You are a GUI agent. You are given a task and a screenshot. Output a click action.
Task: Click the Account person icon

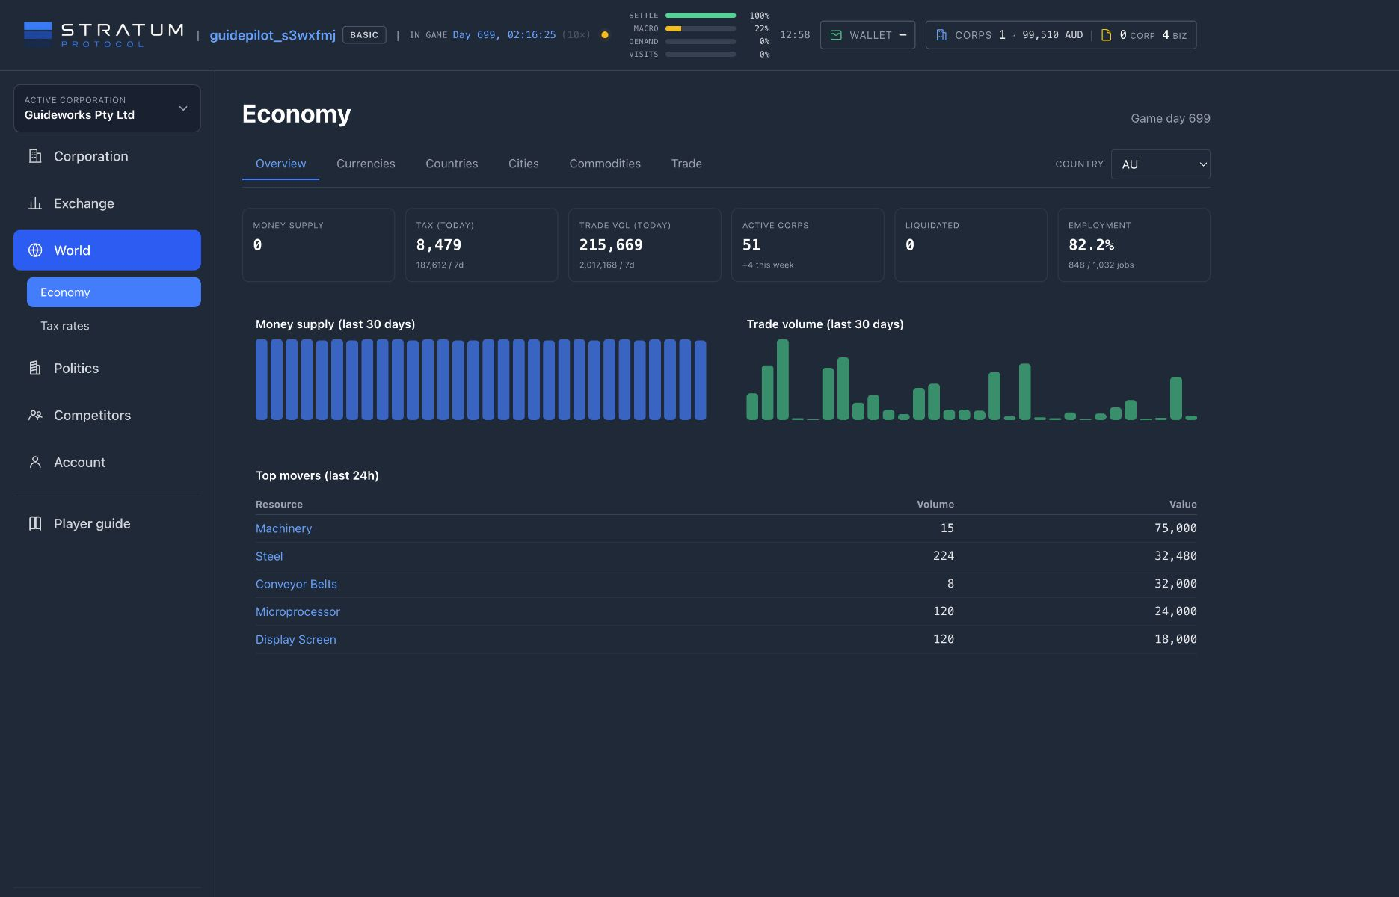pyautogui.click(x=35, y=462)
